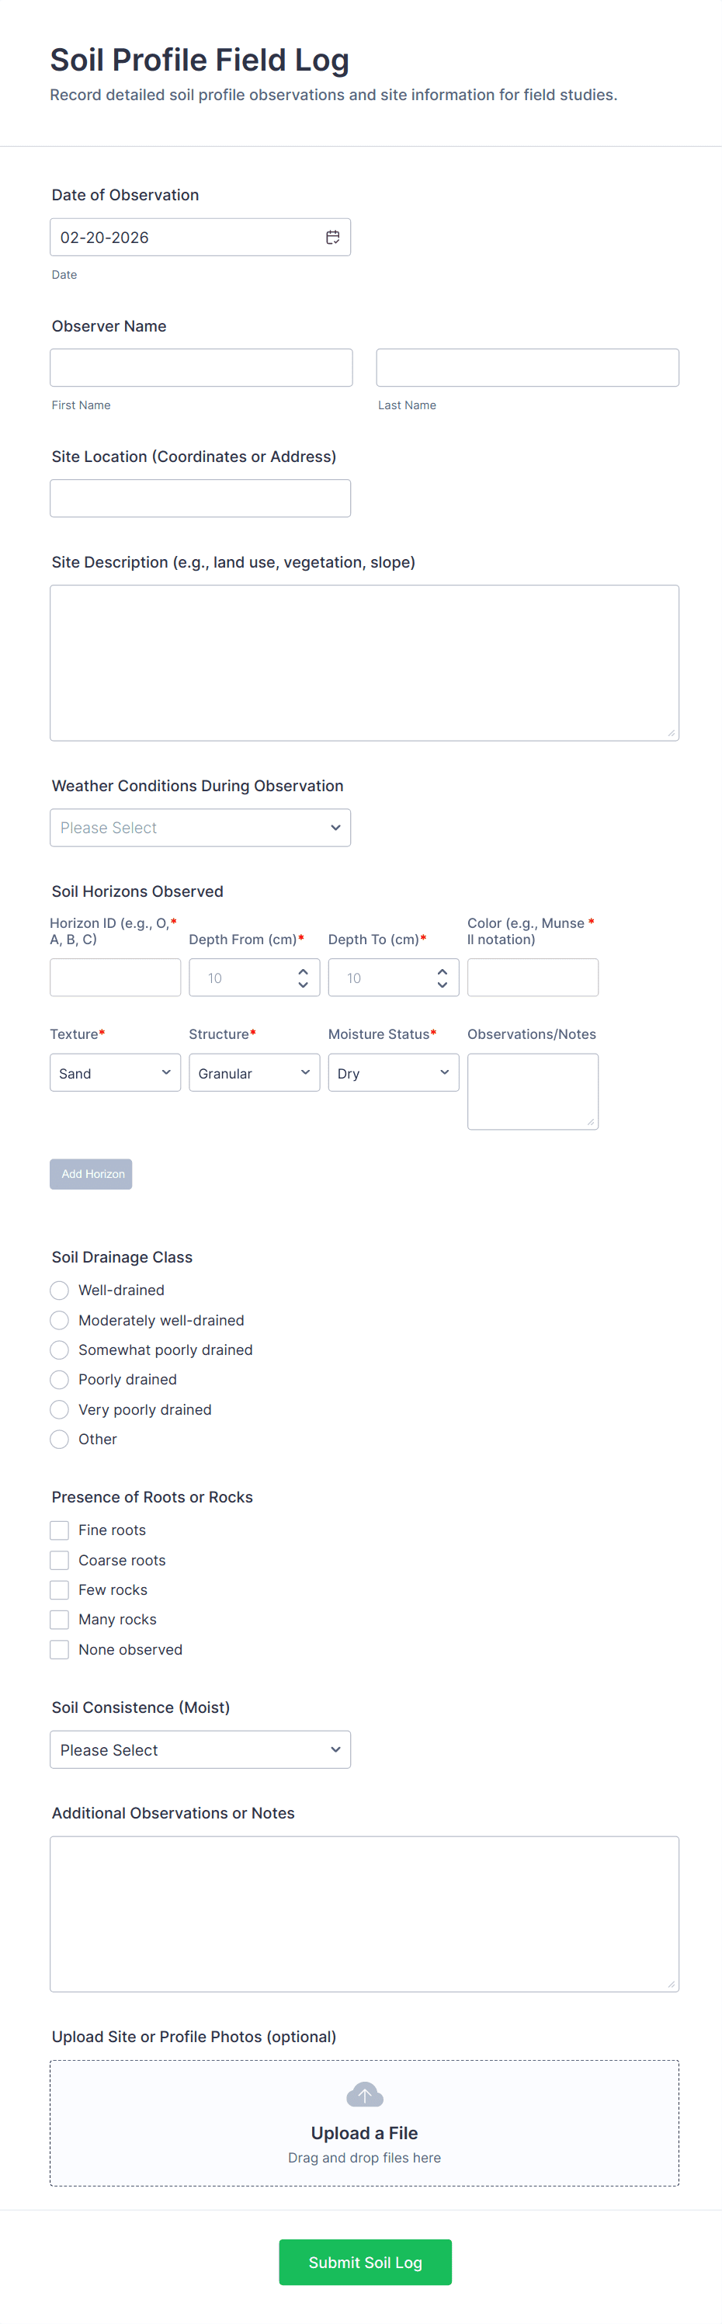Click the Add Horizon button
This screenshot has height=2324, width=722.
coord(91,1174)
